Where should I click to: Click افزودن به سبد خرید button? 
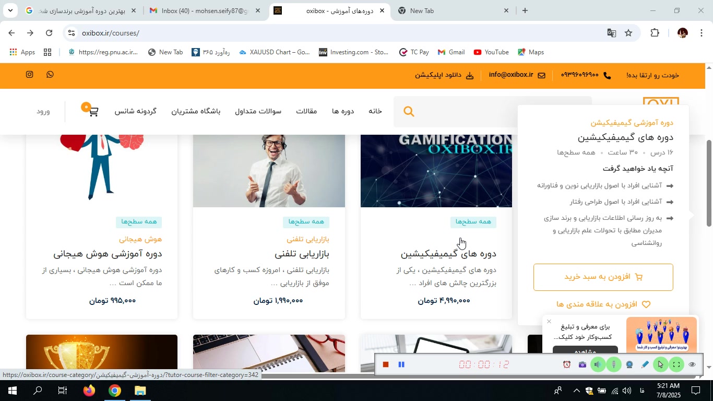[603, 277]
